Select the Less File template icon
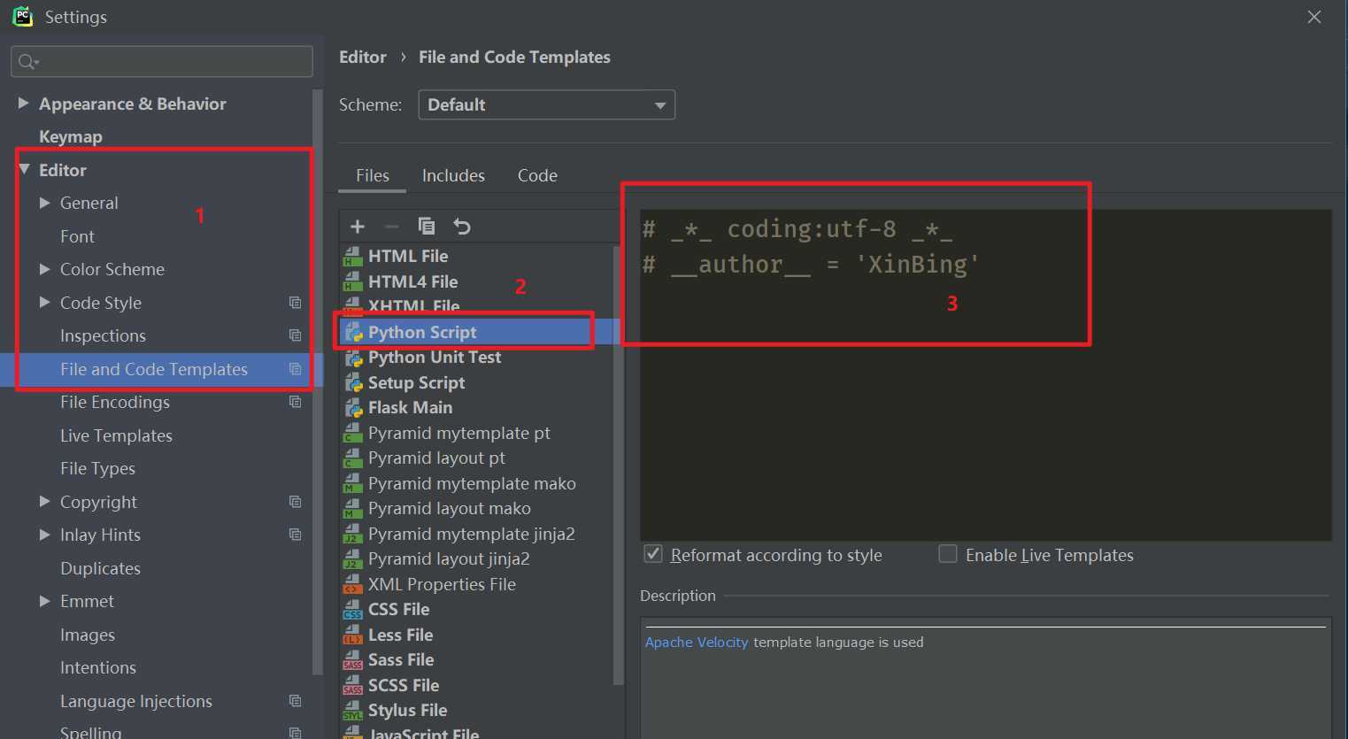The height and width of the screenshot is (739, 1348). (x=353, y=635)
